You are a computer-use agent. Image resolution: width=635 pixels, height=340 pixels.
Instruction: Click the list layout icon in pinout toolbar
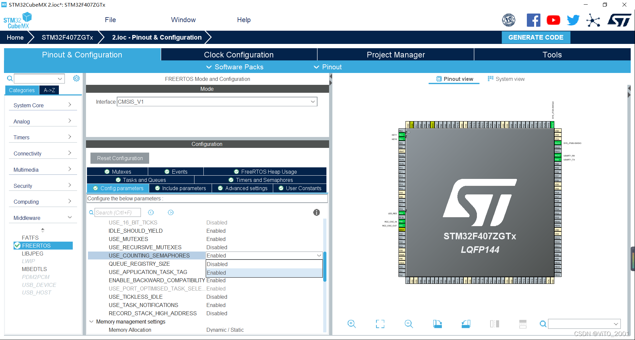[523, 324]
